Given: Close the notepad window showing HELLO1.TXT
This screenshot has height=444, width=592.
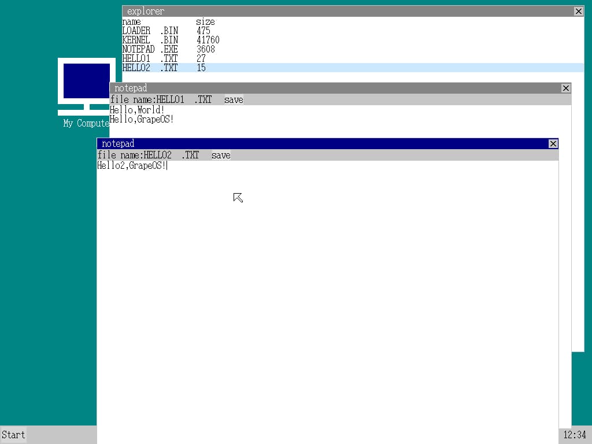Looking at the screenshot, I should pos(565,88).
